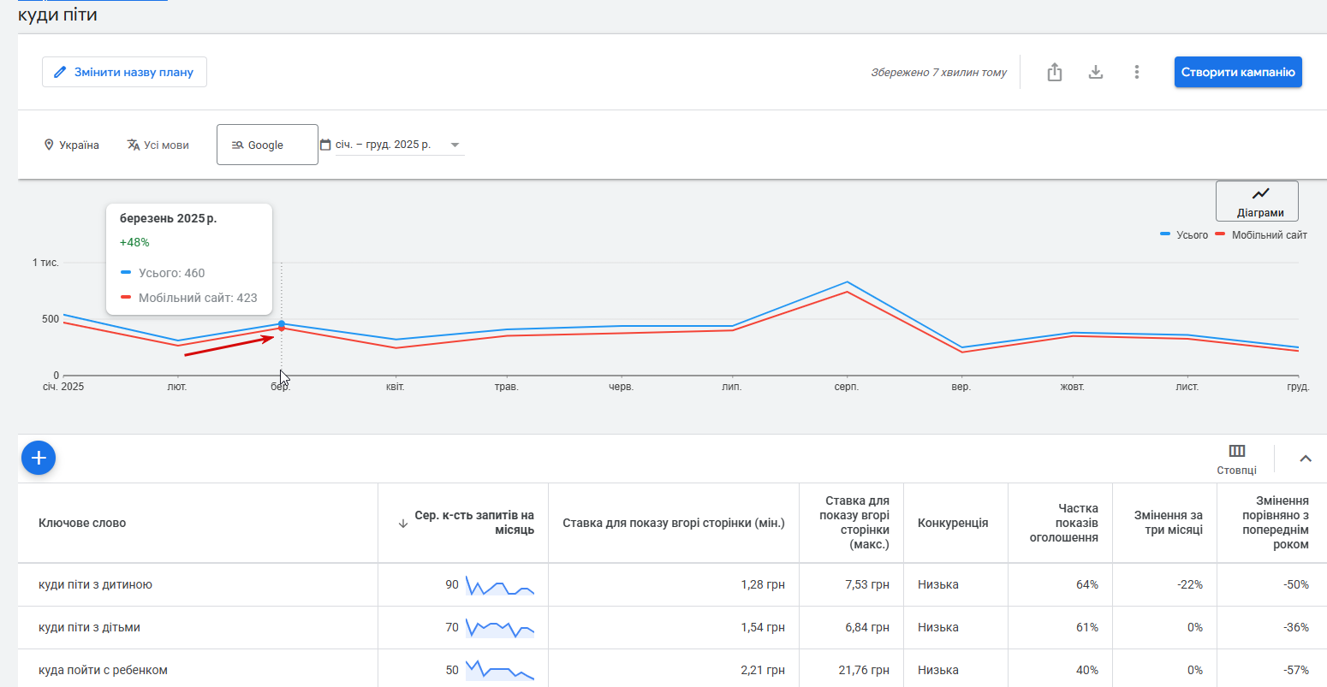This screenshot has height=687, width=1327.
Task: Click the blue plus add keywords button
Action: point(39,458)
